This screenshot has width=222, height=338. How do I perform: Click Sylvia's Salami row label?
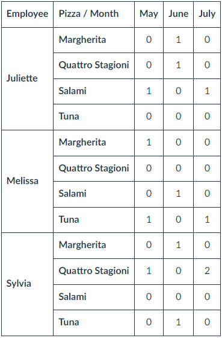click(94, 297)
